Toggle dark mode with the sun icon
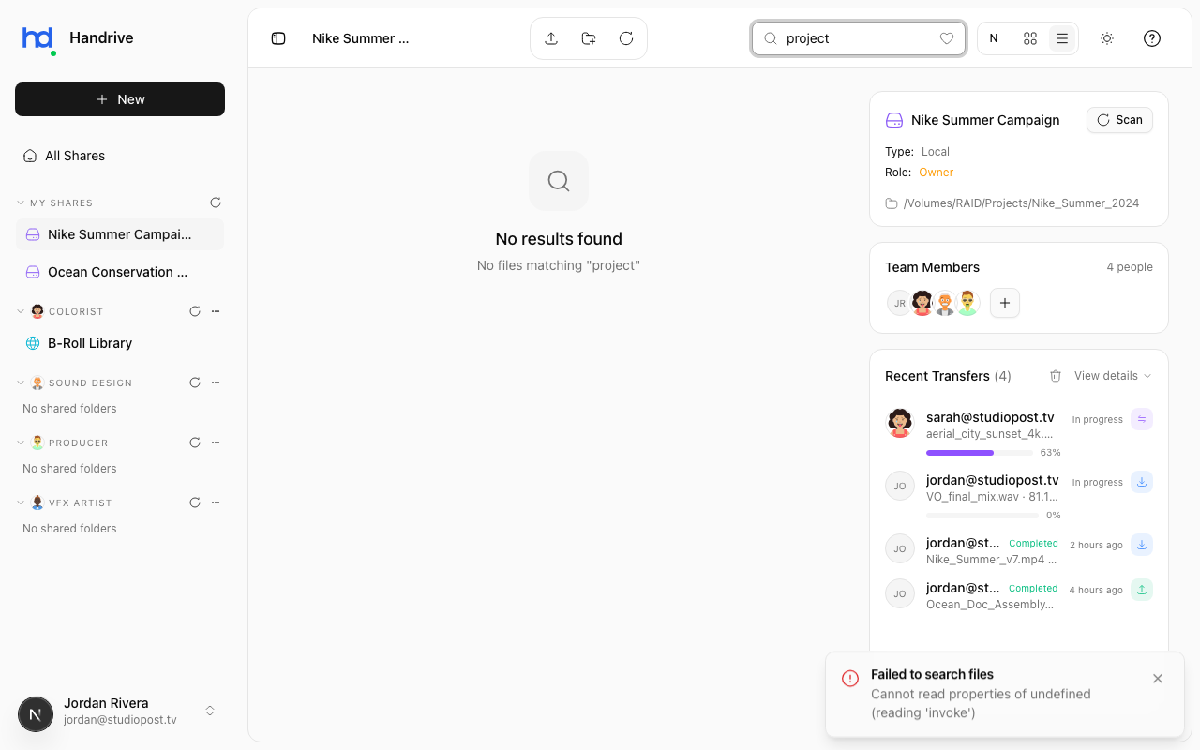This screenshot has width=1200, height=750. tap(1106, 38)
